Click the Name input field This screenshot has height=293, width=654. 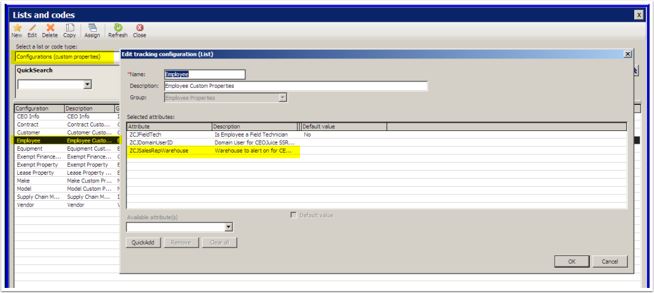pyautogui.click(x=205, y=74)
